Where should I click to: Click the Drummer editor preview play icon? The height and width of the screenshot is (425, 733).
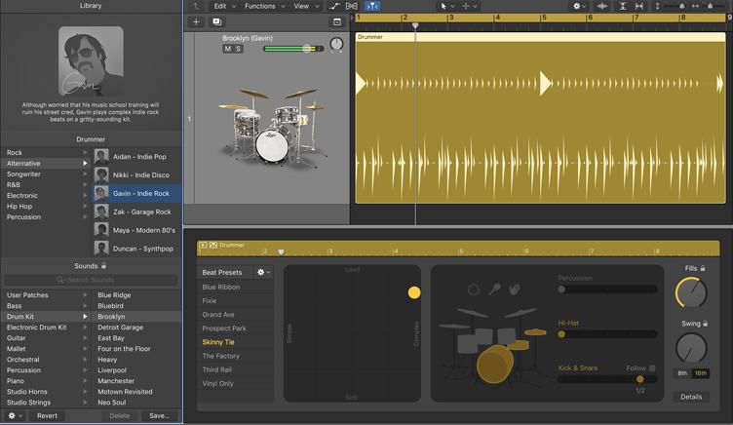coord(204,245)
